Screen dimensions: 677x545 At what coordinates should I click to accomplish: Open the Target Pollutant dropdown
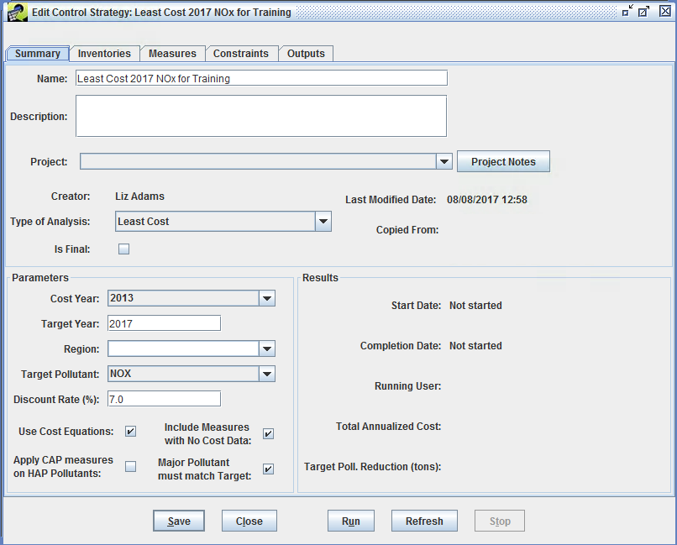tap(267, 373)
